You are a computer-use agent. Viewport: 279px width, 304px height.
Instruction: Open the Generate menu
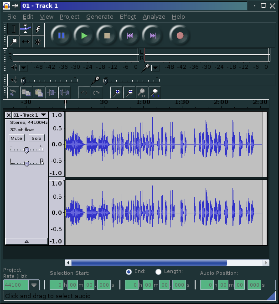[99, 16]
